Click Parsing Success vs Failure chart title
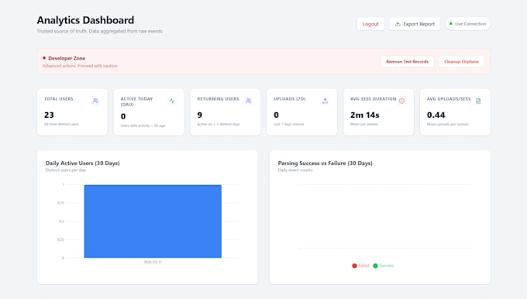The image size is (527, 299). [x=325, y=163]
